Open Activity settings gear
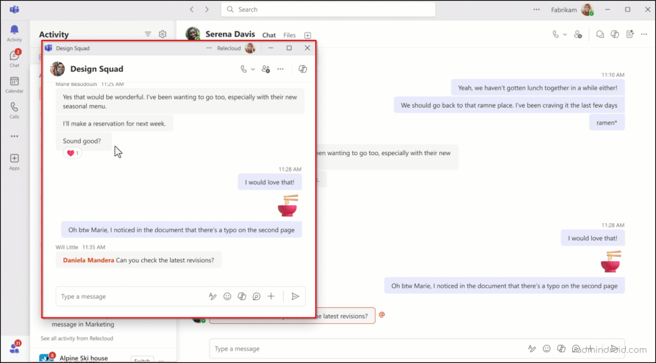 [x=163, y=35]
